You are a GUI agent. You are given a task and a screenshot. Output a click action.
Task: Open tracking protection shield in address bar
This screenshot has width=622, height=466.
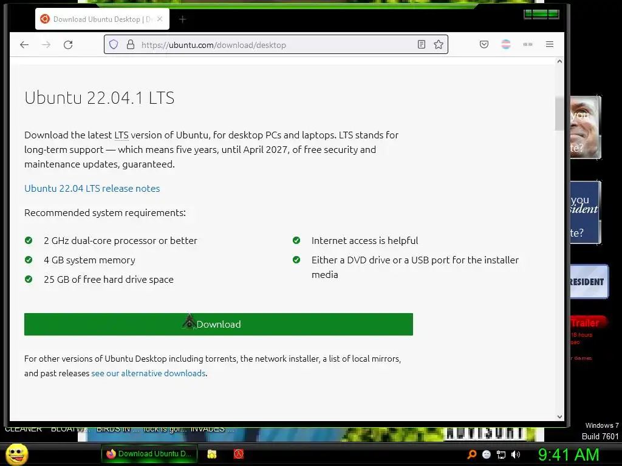[114, 44]
